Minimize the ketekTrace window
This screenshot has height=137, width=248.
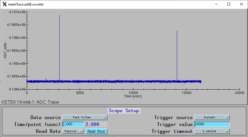[217, 4]
